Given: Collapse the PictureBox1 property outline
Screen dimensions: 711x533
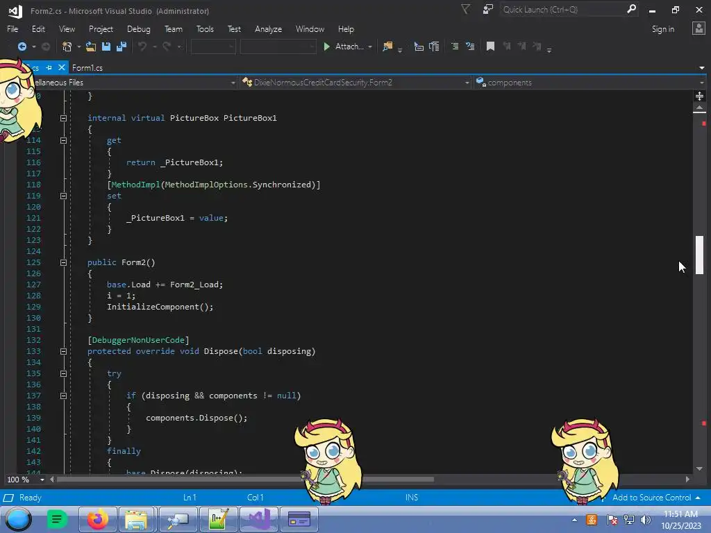Looking at the screenshot, I should 63,118.
